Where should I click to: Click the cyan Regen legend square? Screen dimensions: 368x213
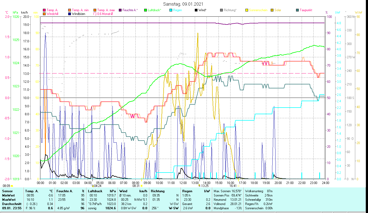[x=171, y=10]
